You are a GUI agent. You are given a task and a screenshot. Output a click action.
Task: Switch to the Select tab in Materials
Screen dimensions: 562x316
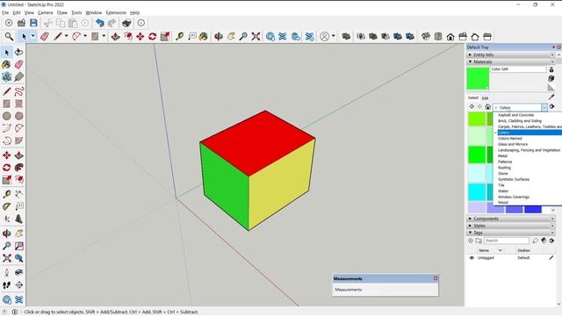(472, 97)
